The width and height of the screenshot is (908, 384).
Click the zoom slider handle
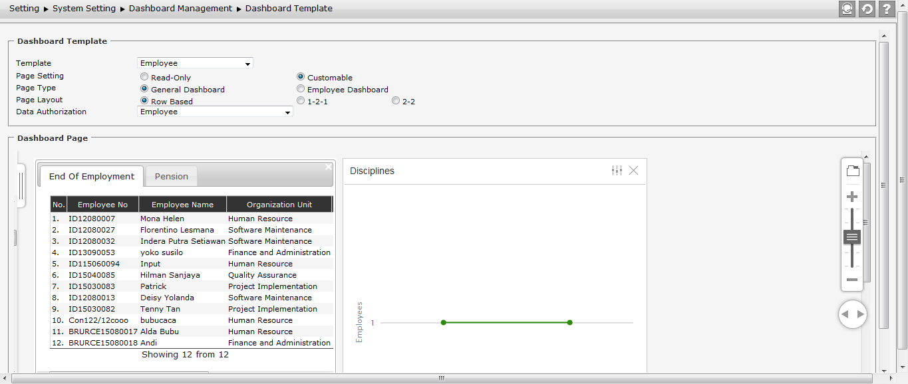[x=852, y=237]
